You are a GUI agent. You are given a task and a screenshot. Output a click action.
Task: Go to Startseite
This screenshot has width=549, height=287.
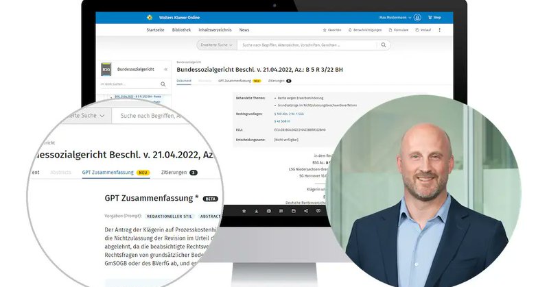tap(156, 30)
